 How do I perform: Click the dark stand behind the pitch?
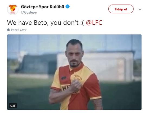tap(36, 64)
